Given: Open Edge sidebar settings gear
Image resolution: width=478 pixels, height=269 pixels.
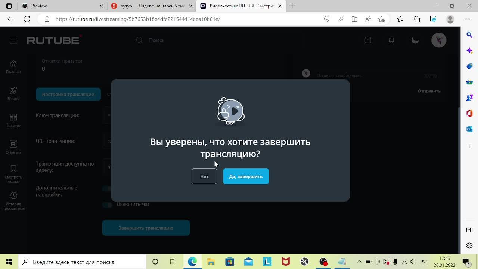Looking at the screenshot, I should 469,245.
